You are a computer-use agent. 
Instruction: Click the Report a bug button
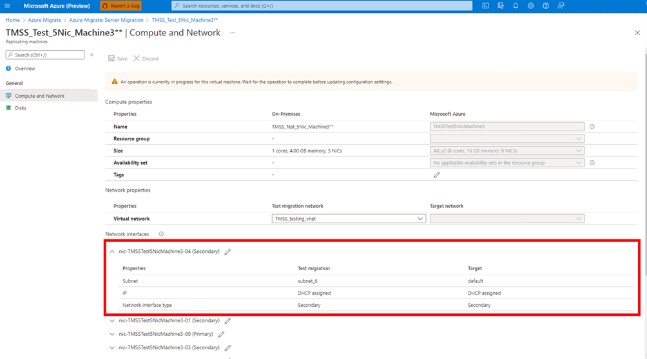[x=121, y=6]
